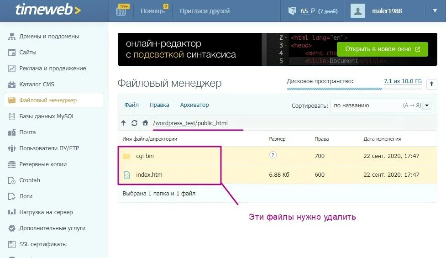Click the Базы данных MySQL icon
This screenshot has height=258, width=446.
(x=12, y=116)
